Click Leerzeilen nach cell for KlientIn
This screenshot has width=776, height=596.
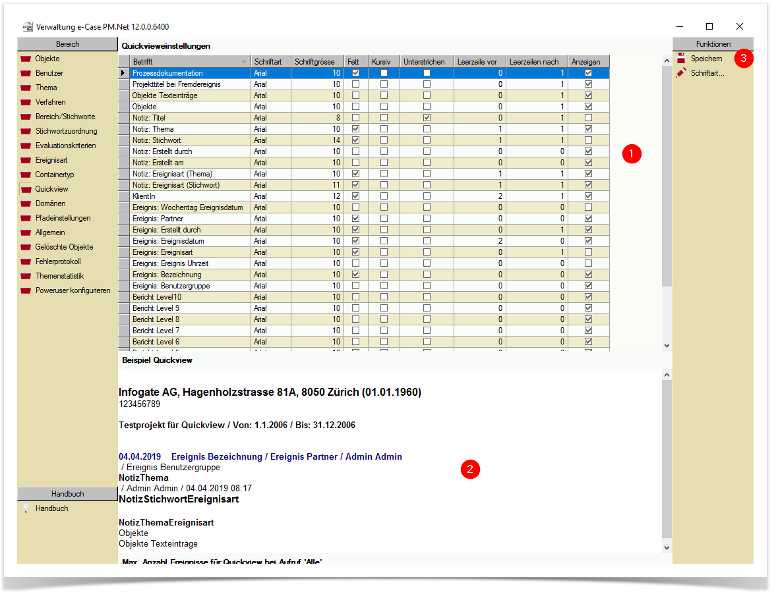click(537, 196)
